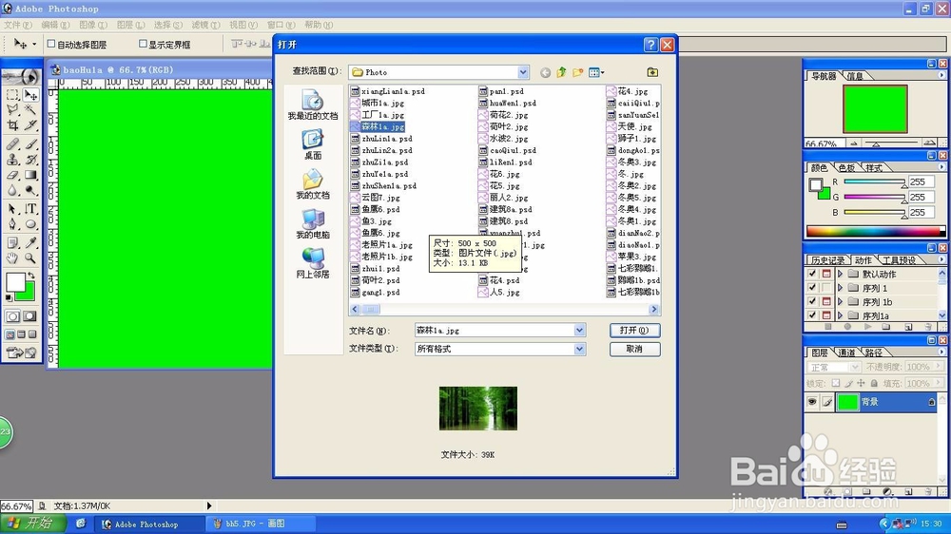Select the Clone Stamp tool
Image resolution: width=951 pixels, height=534 pixels.
pyautogui.click(x=12, y=160)
